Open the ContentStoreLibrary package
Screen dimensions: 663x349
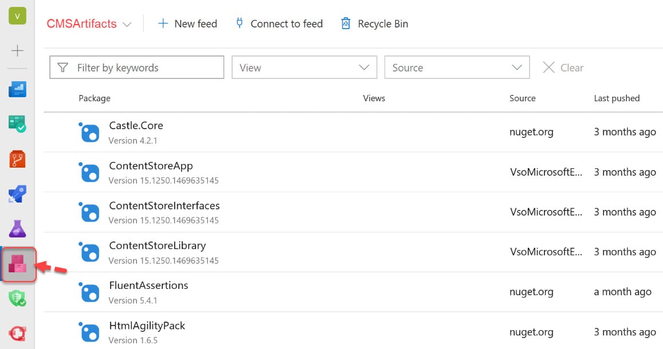tap(157, 245)
